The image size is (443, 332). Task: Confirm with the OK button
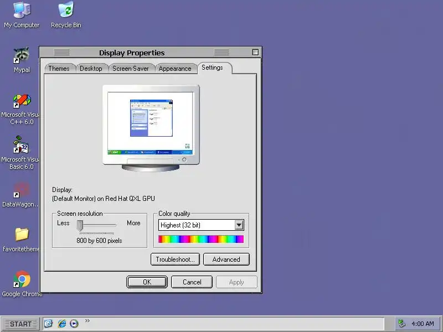[147, 282]
